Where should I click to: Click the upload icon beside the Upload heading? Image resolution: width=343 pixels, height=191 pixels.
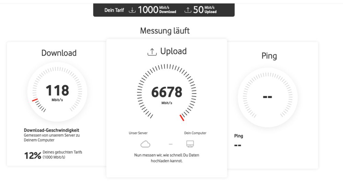pos(152,52)
